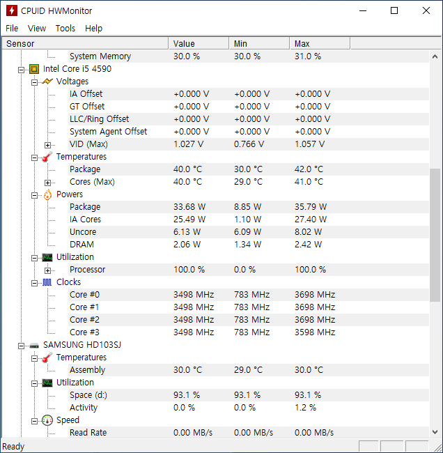The height and width of the screenshot is (453, 443).
Task: Click the Max column header
Action: (x=320, y=44)
